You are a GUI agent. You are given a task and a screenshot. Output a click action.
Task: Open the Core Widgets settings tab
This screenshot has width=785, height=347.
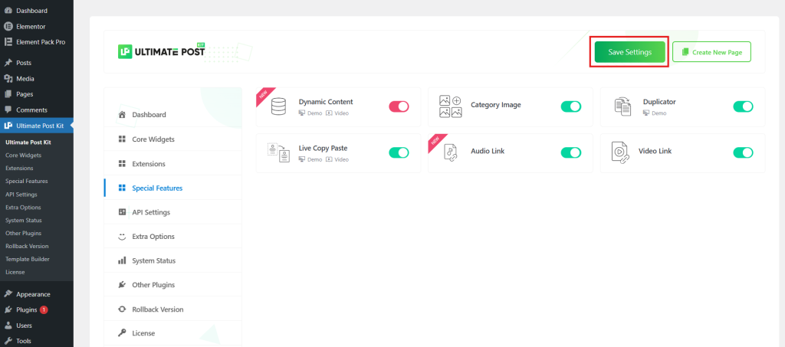pyautogui.click(x=172, y=139)
